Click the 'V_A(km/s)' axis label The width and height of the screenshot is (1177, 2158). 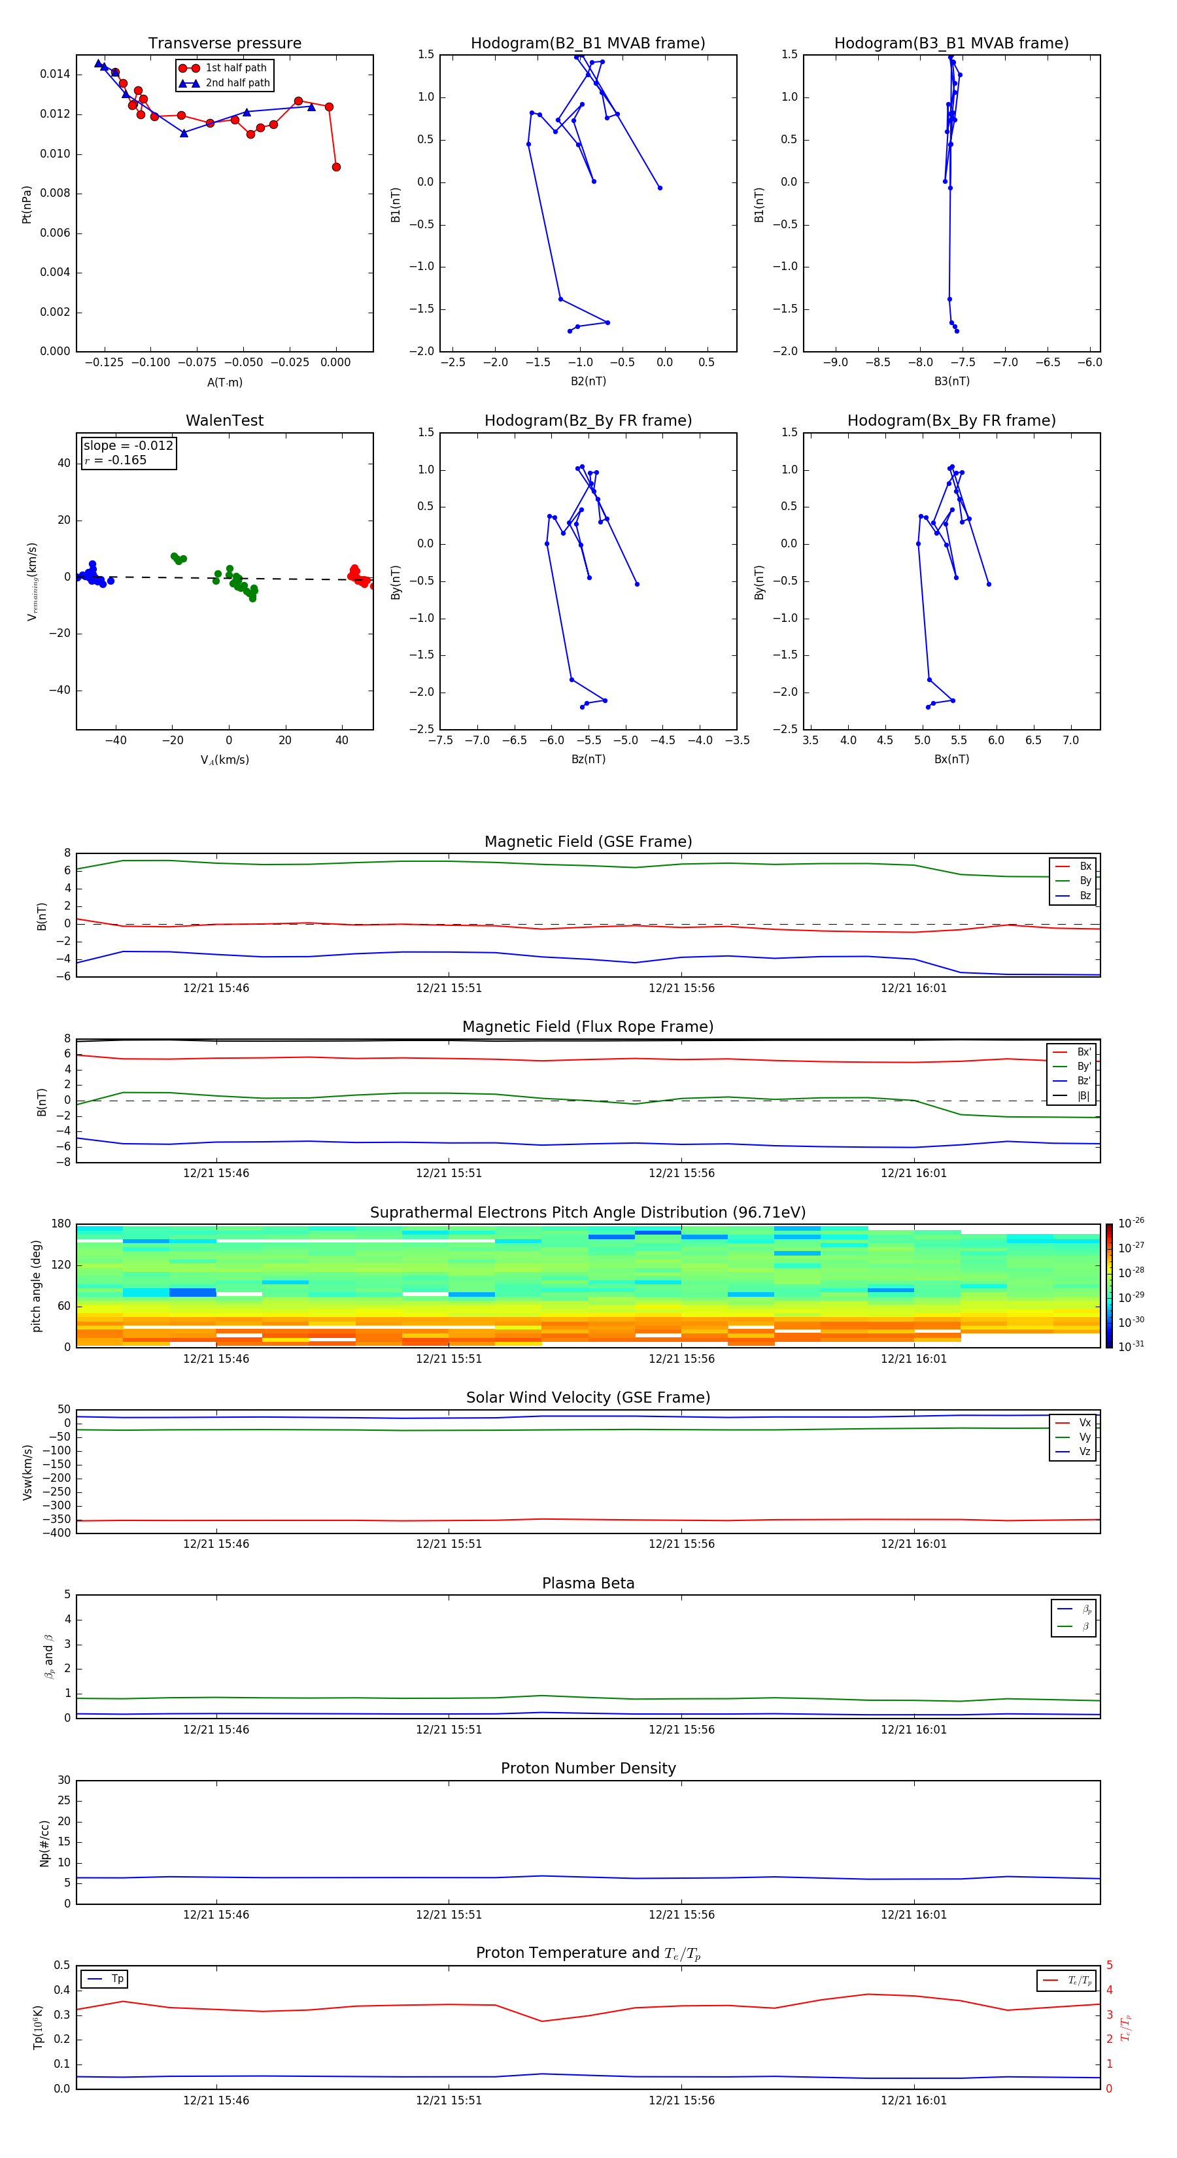tap(224, 760)
